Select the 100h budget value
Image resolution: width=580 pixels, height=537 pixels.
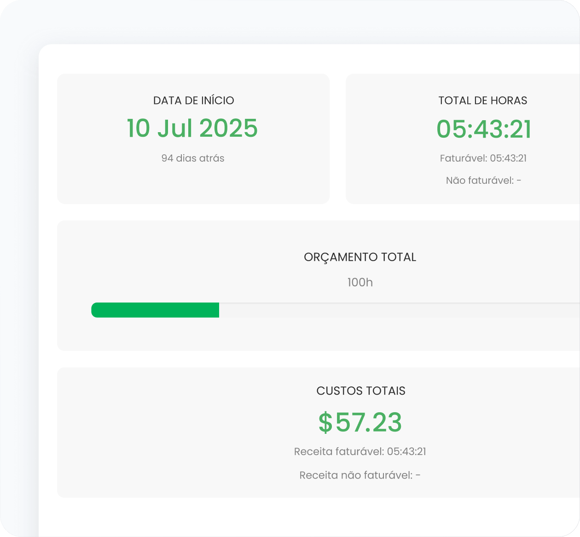point(360,282)
